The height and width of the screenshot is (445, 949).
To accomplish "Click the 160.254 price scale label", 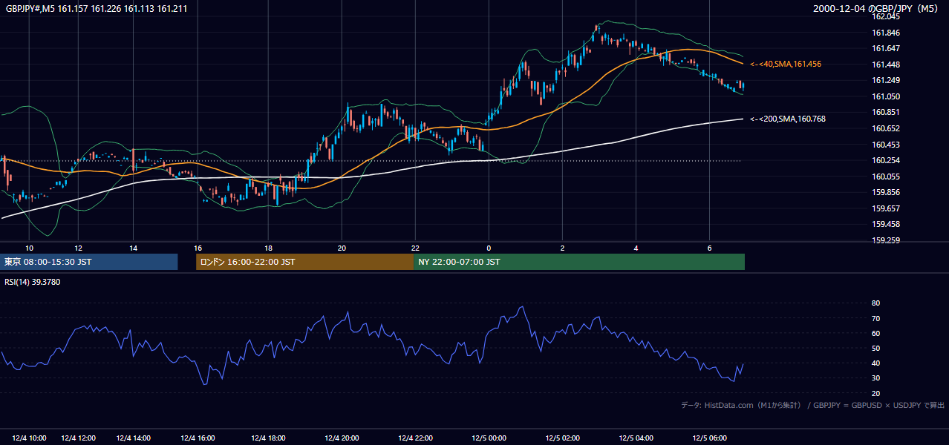I will 886,160.
